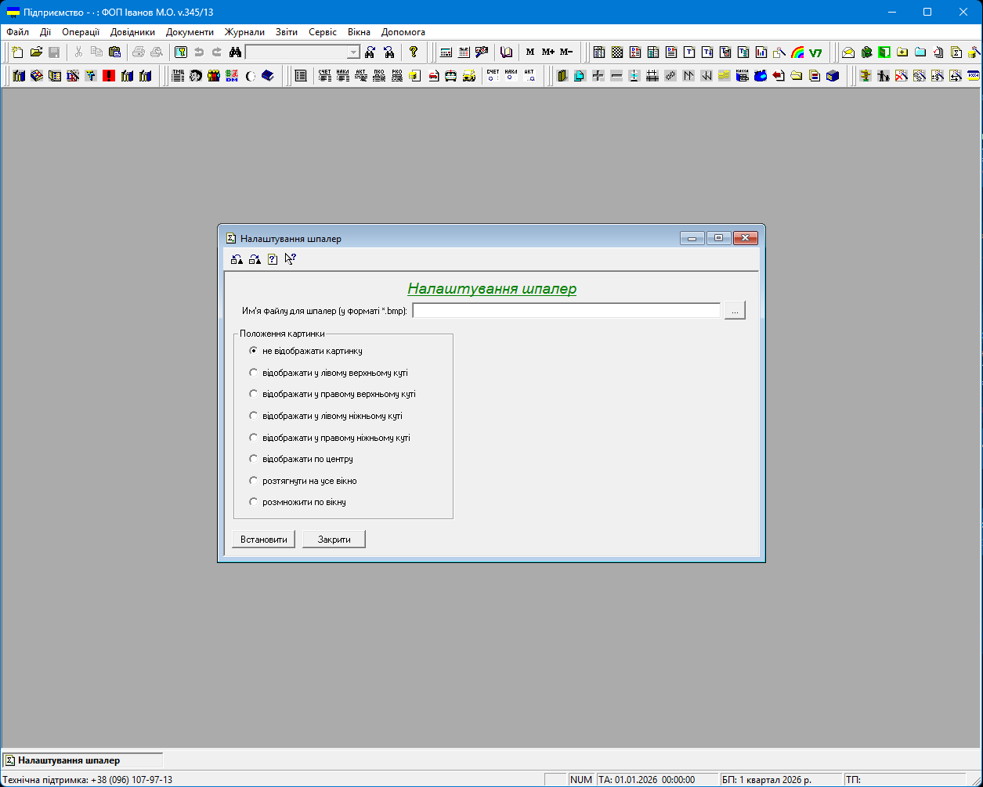
Task: Click the M+ memory add button
Action: [548, 52]
